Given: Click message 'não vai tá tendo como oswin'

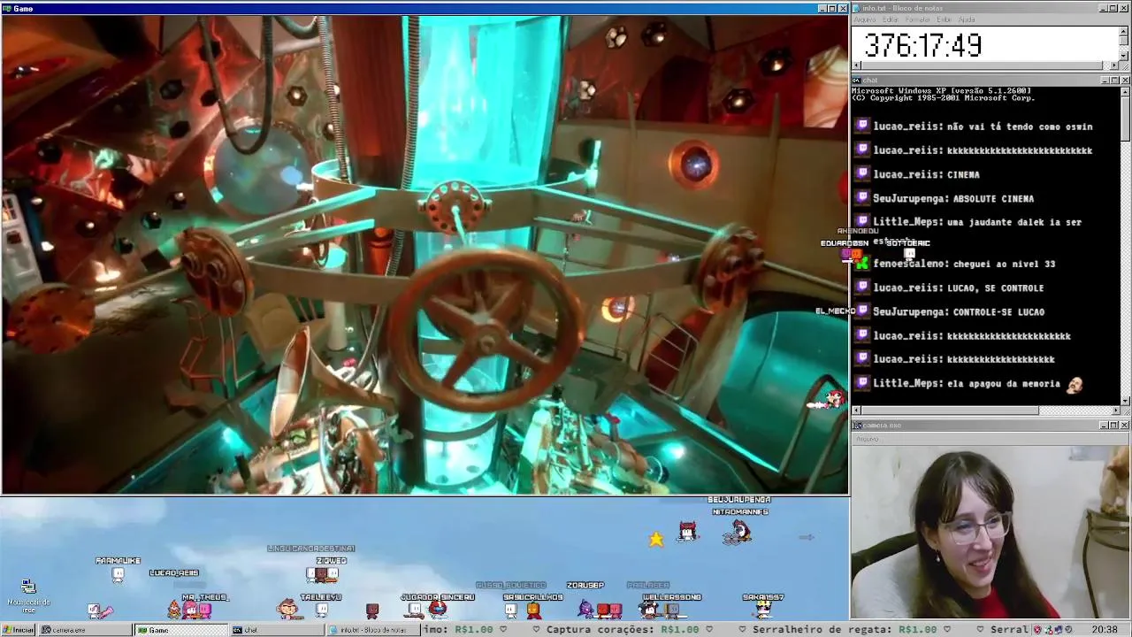Looking at the screenshot, I should [1020, 127].
